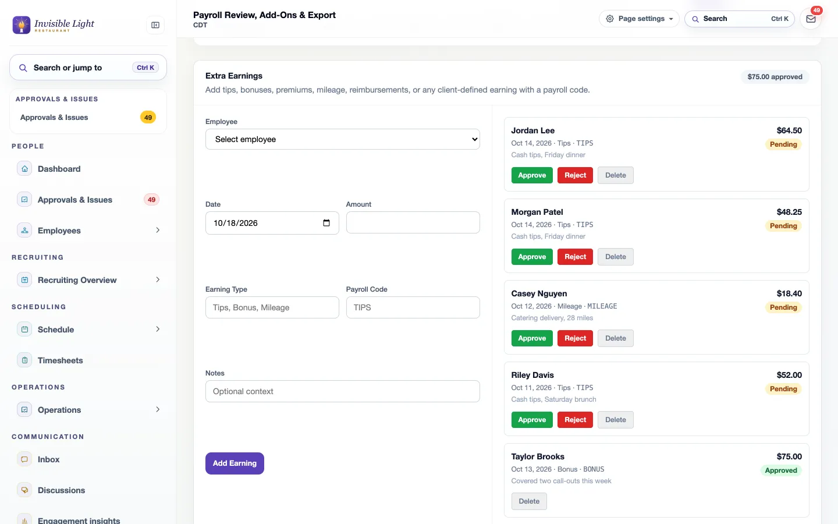Open Timesheets from the sidebar
This screenshot has height=524, width=838.
[88, 360]
